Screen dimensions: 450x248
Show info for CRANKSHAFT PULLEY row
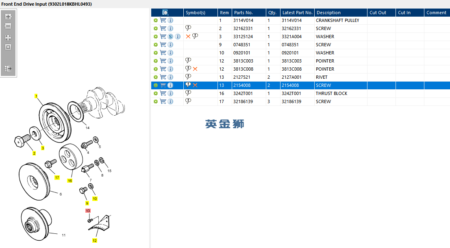pos(170,20)
